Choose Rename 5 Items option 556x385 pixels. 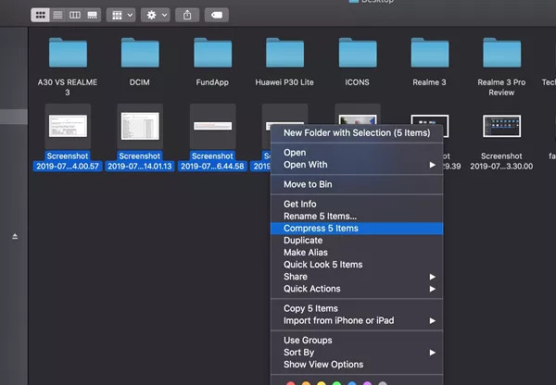click(320, 216)
